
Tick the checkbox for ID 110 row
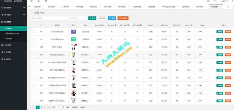point(34,62)
